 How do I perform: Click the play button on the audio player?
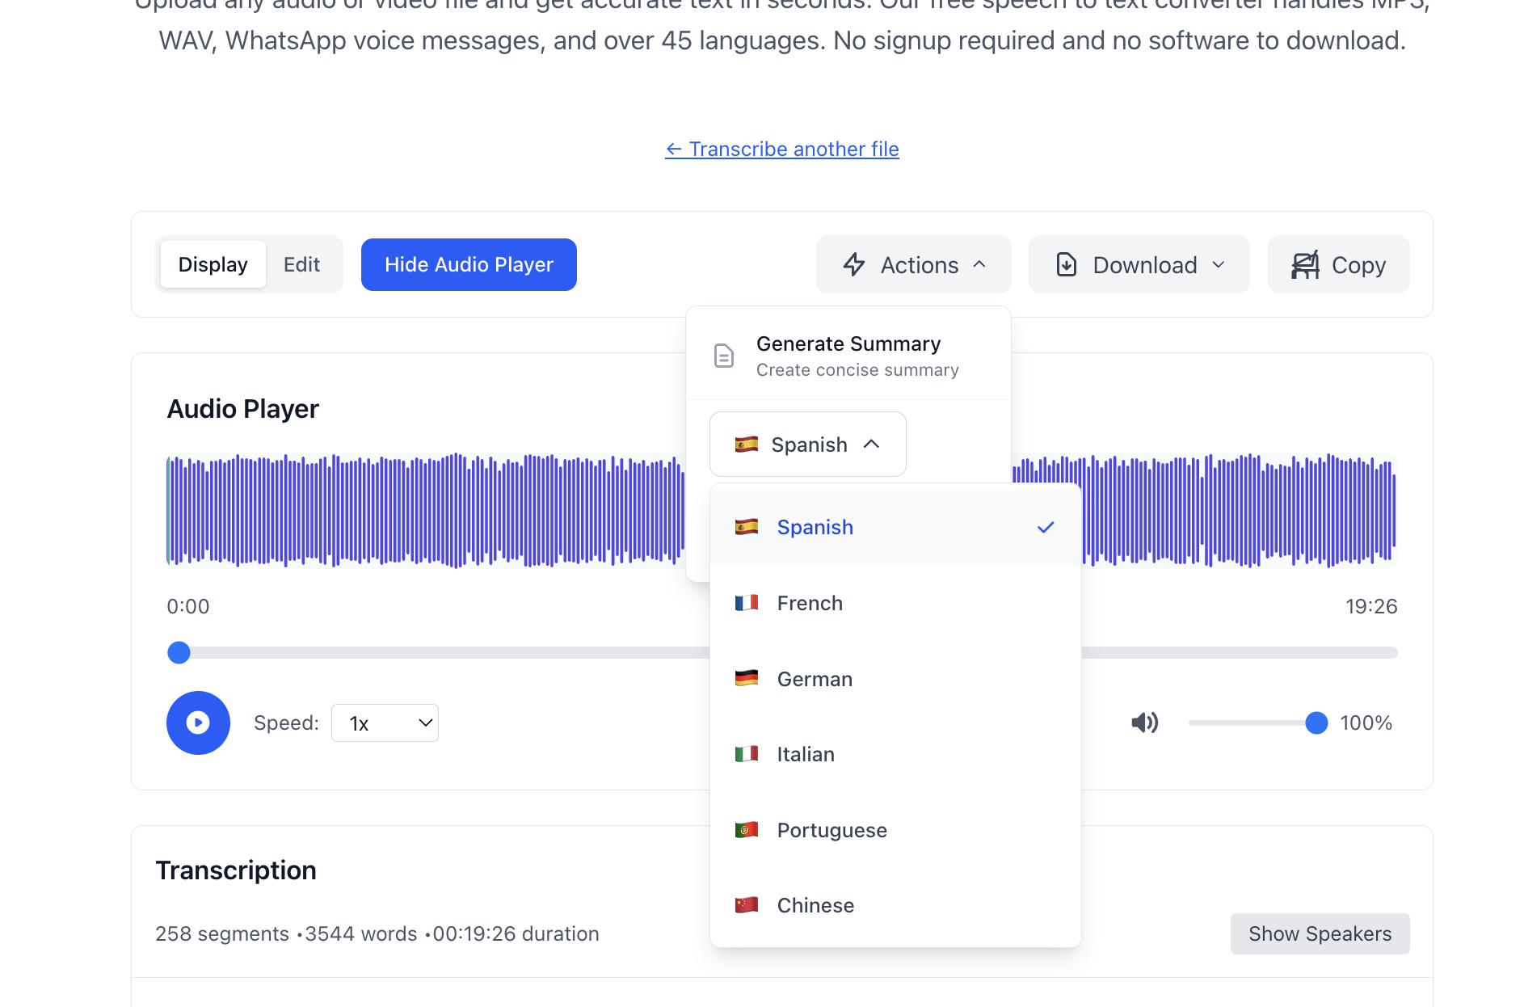(198, 723)
